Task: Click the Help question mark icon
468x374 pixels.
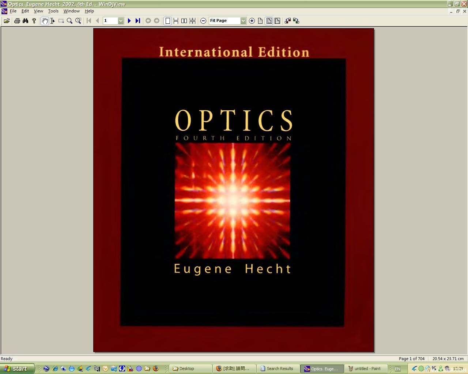Action: pyautogui.click(x=34, y=21)
